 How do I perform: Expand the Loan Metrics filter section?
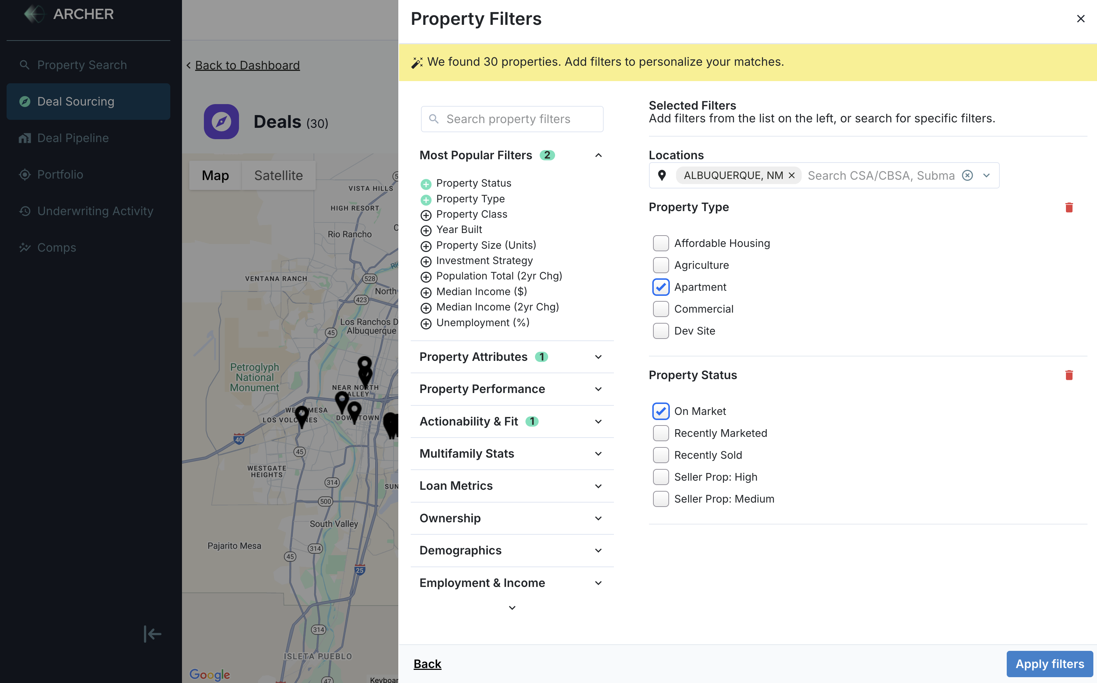coord(512,485)
